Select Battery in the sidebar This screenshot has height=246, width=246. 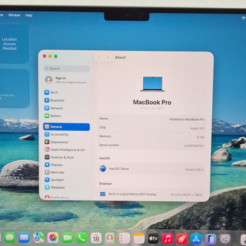[53, 116]
